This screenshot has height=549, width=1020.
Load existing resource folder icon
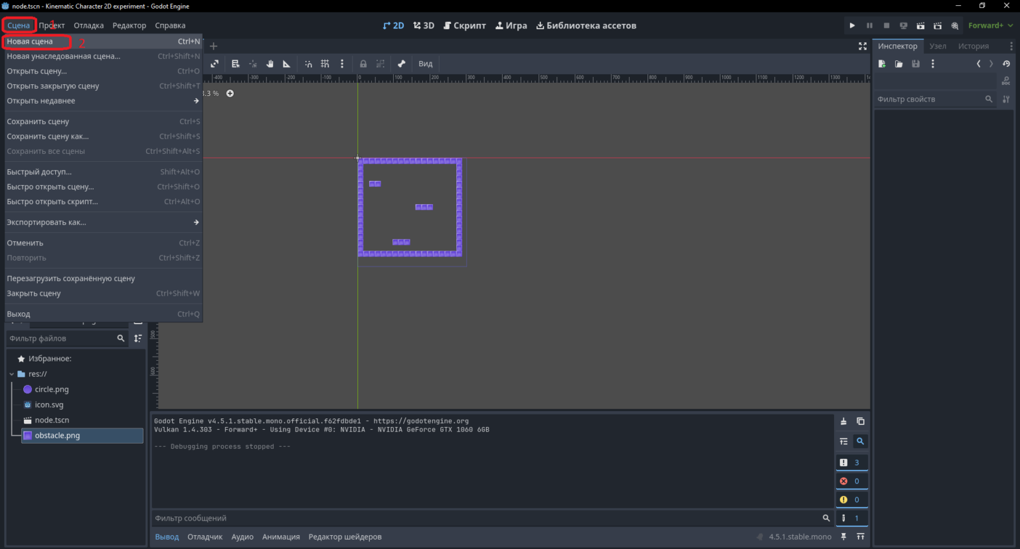[x=898, y=64]
